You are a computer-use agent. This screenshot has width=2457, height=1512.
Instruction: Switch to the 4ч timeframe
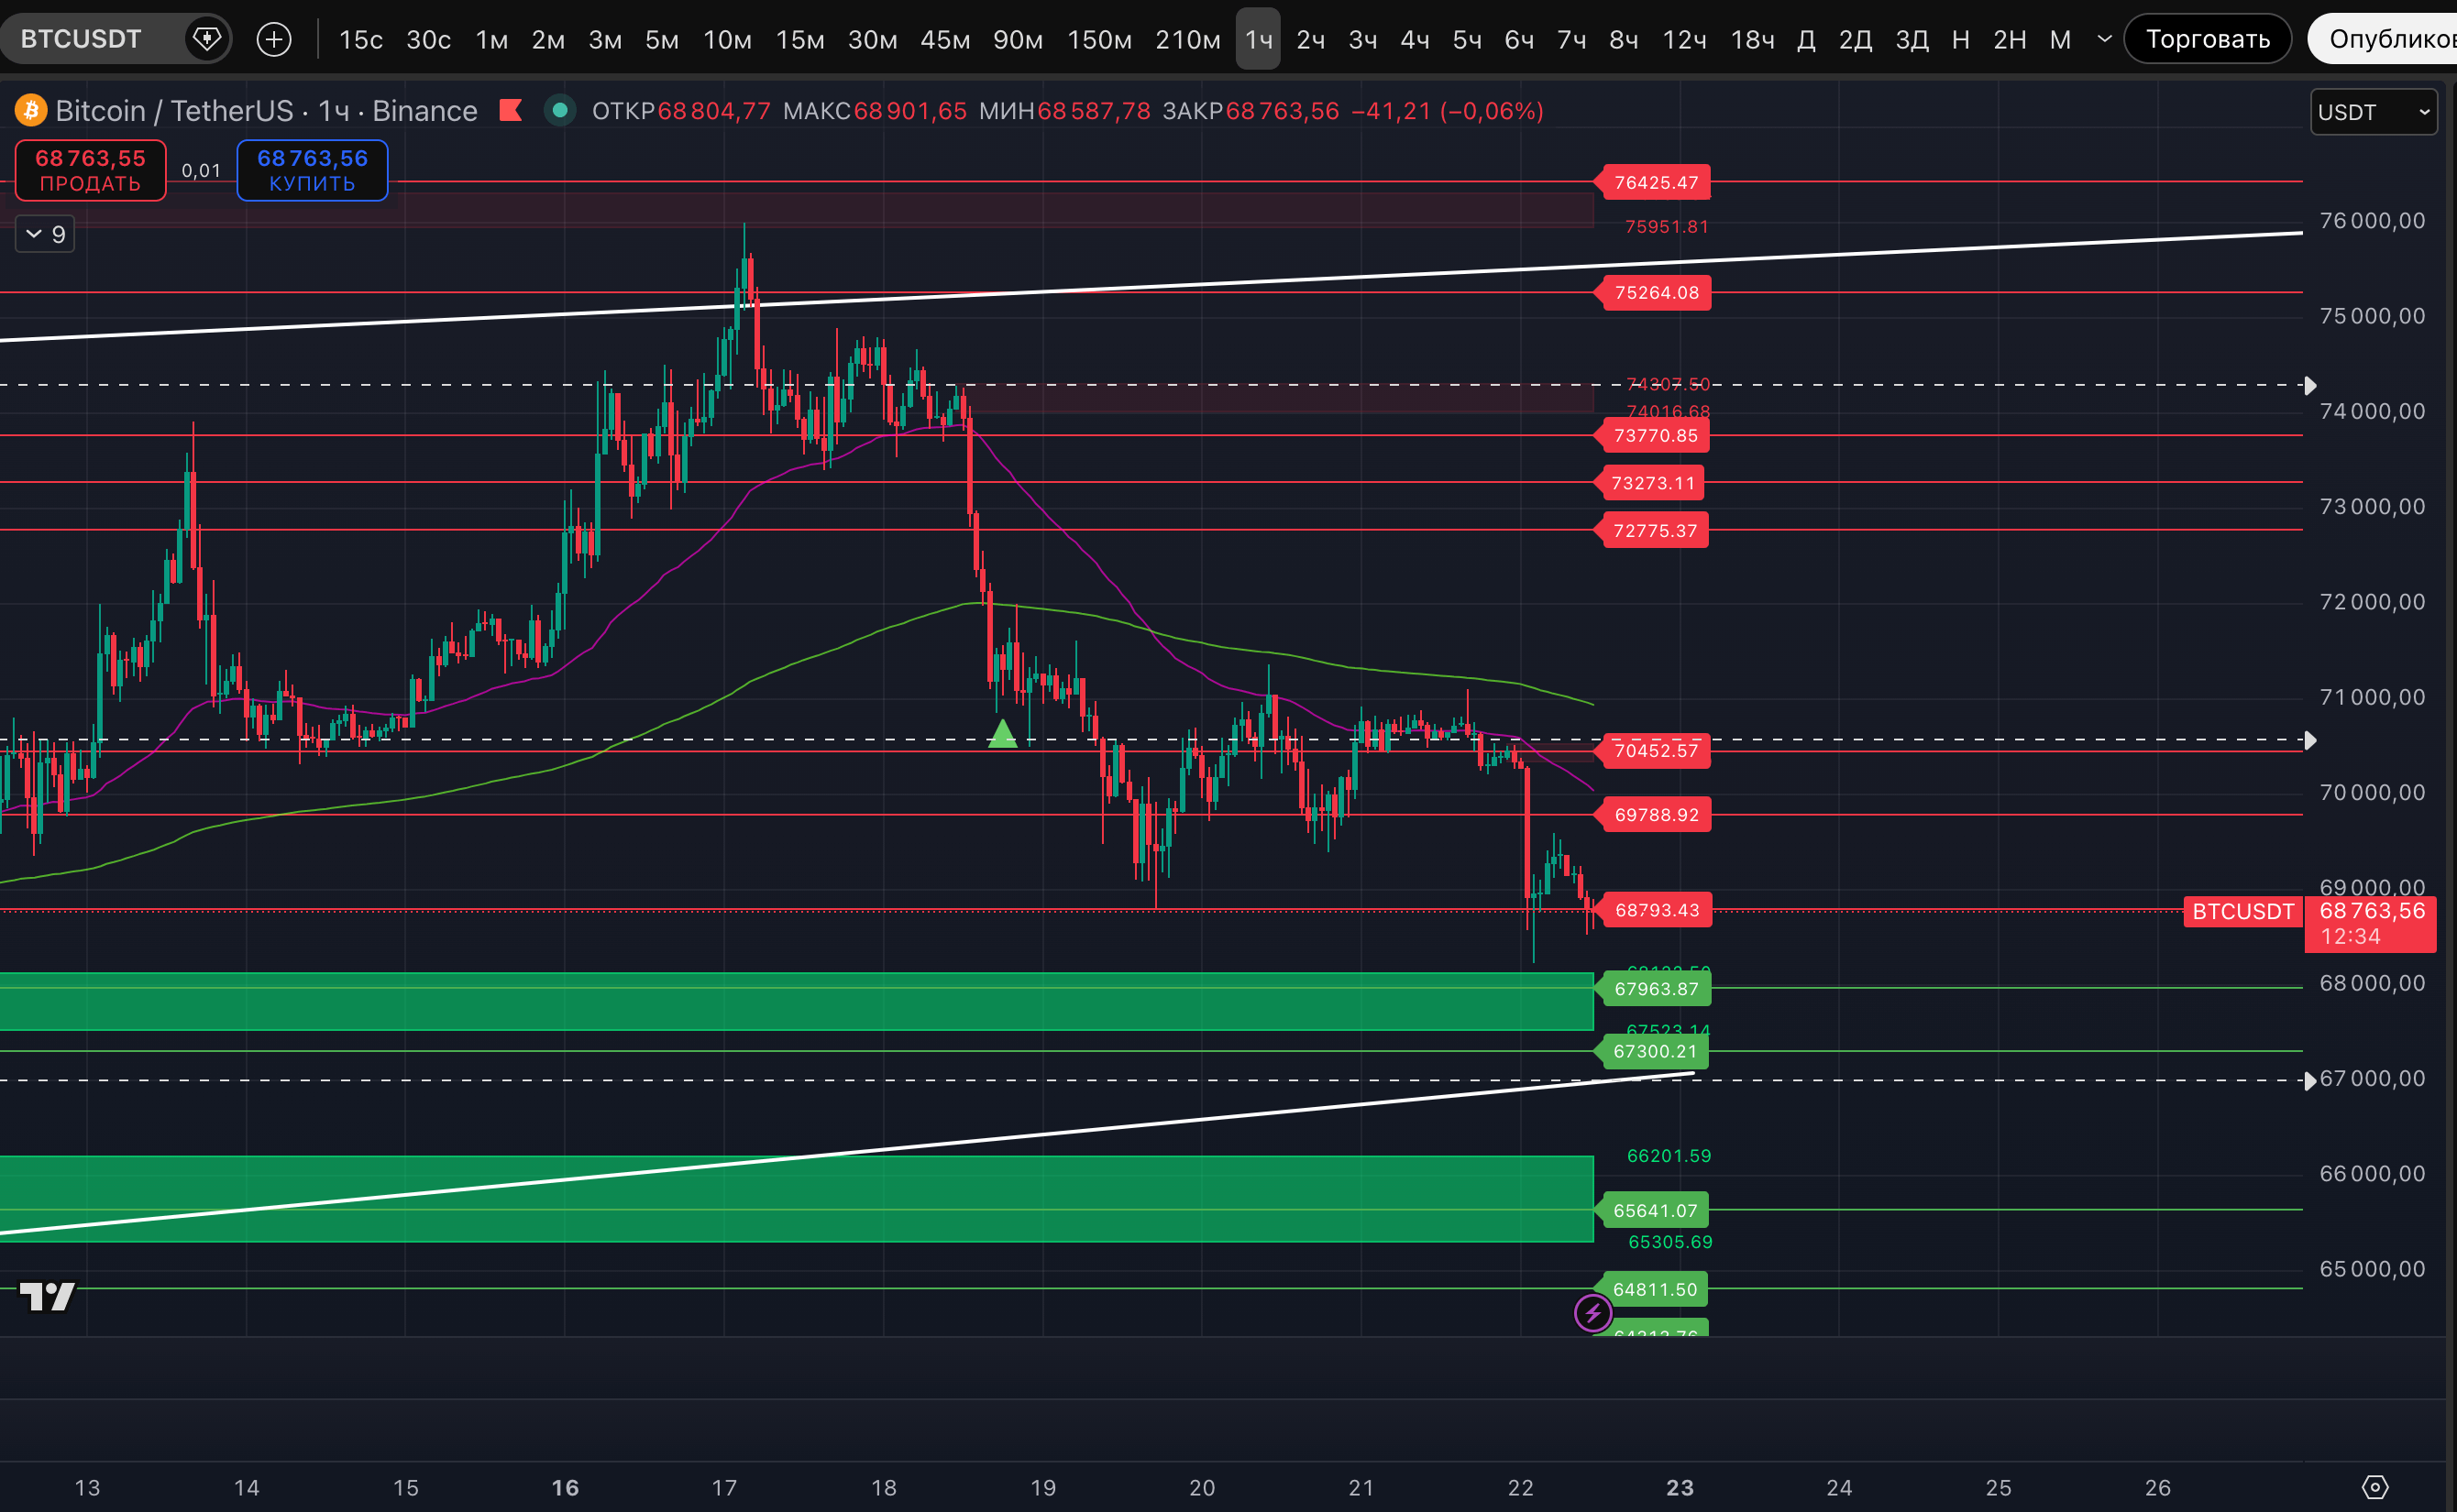[x=1414, y=39]
